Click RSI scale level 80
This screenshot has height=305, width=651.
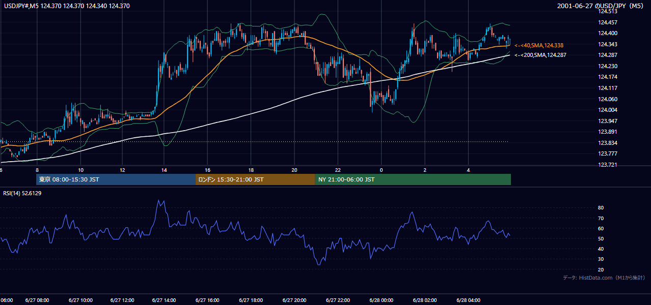[601, 208]
